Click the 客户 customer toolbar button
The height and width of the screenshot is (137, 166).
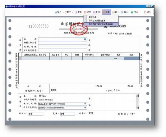tap(68, 12)
